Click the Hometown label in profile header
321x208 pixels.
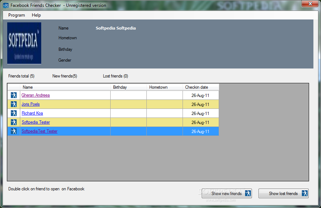coord(68,38)
